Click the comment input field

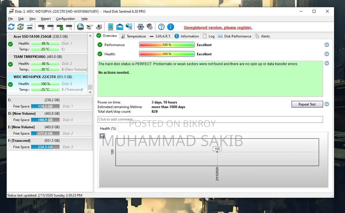[x=210, y=119]
